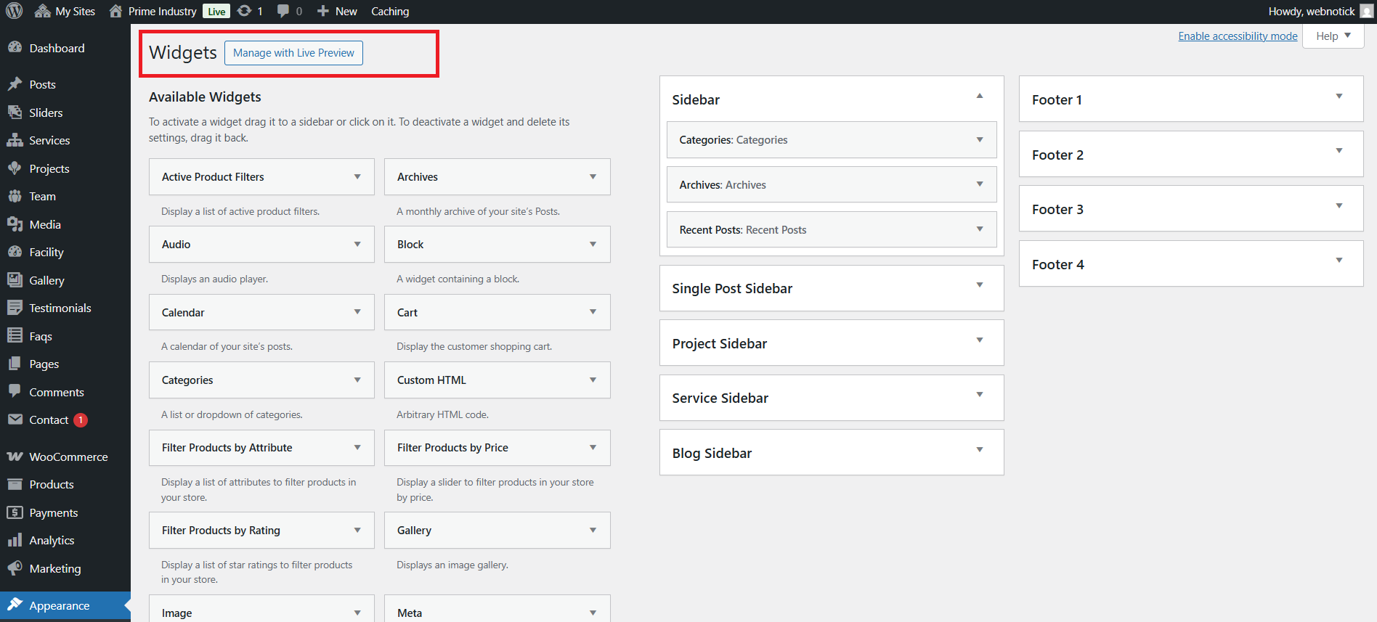Expand the Footer 1 widget area
The height and width of the screenshot is (622, 1377).
point(1339,97)
